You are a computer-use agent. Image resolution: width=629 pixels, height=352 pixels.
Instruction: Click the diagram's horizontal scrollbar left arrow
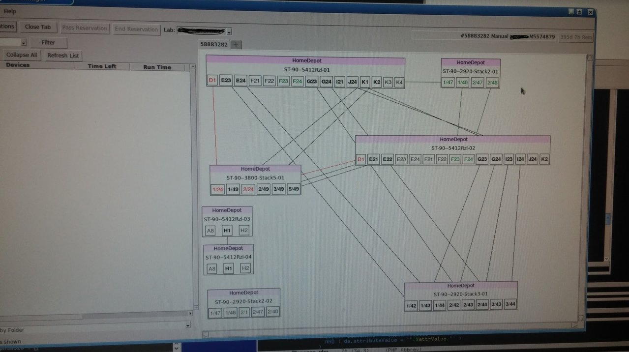point(206,335)
